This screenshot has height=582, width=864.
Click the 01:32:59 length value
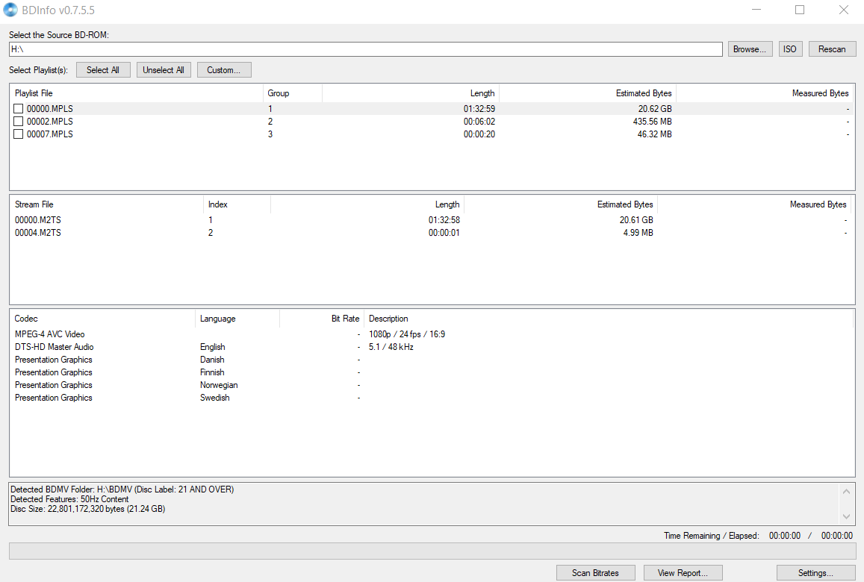pyautogui.click(x=479, y=109)
